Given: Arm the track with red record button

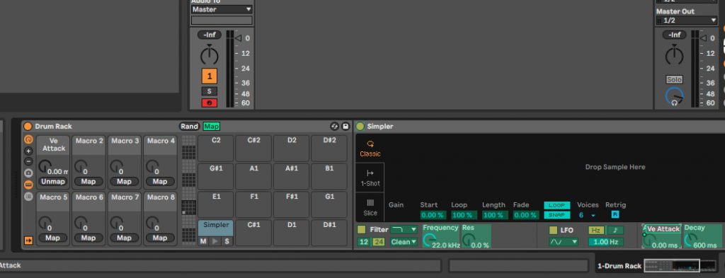Looking at the screenshot, I should 209,103.
